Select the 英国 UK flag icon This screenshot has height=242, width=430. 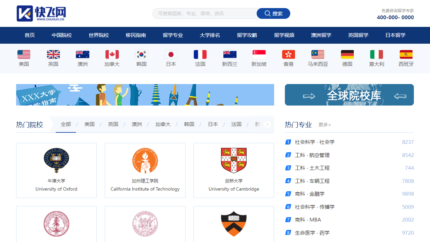pos(53,54)
